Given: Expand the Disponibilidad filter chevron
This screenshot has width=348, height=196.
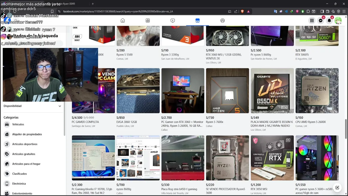Looking at the screenshot, I should point(60,106).
